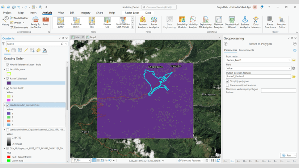The image size is (299, 168).
Task: Switch Contents to List By Data Source
Action: pos(13,50)
